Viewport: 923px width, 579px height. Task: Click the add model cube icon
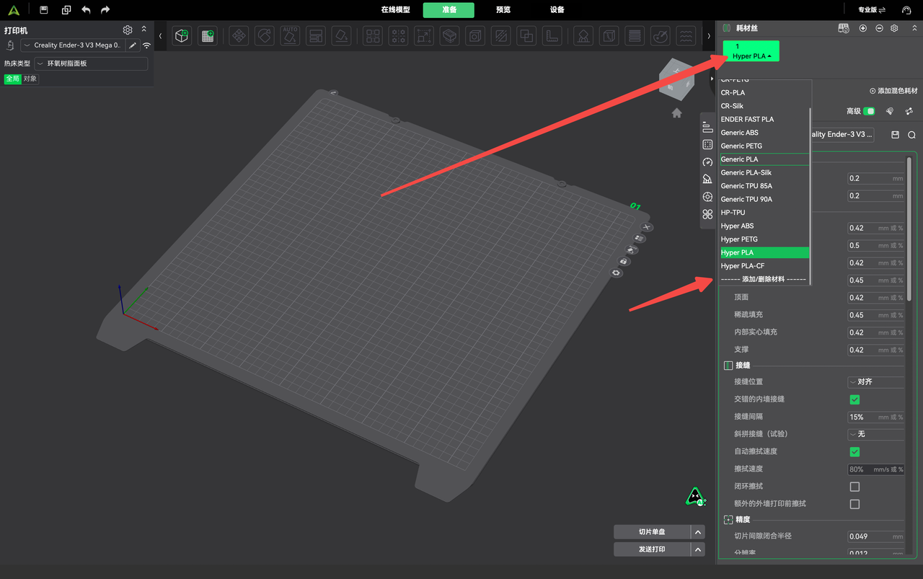(x=182, y=35)
